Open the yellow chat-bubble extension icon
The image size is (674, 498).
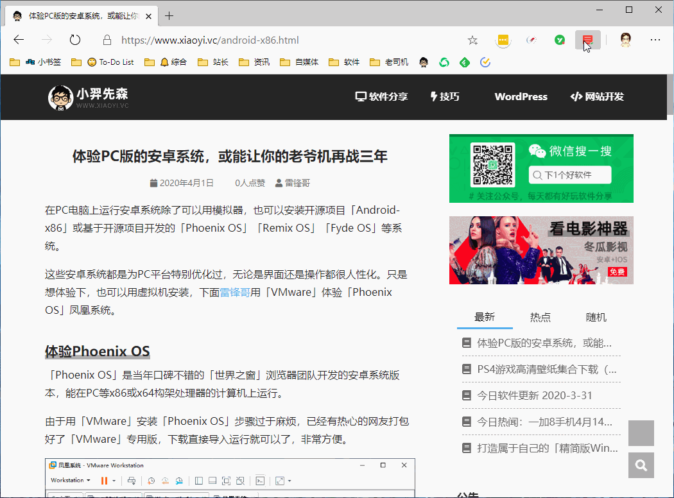coord(503,40)
